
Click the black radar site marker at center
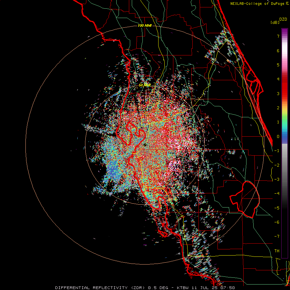click(x=145, y=145)
